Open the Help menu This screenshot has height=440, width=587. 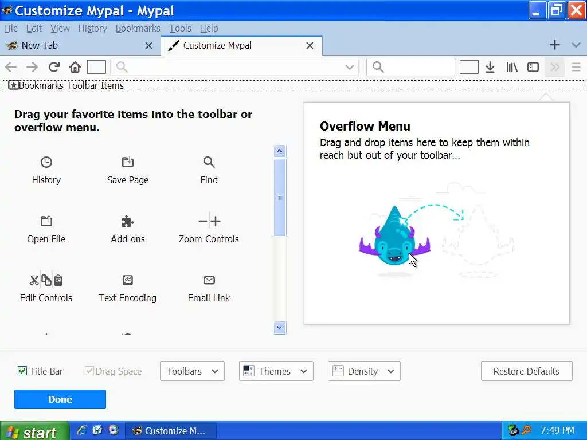(209, 29)
